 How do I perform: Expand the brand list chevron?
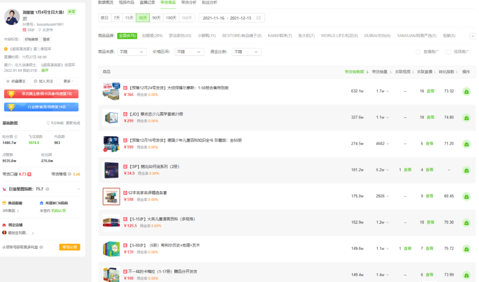[x=473, y=36]
